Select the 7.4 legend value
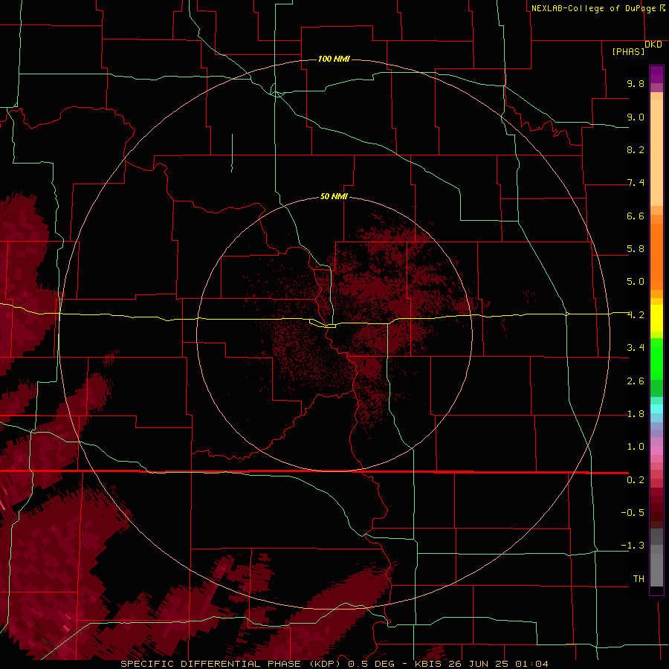 (636, 183)
